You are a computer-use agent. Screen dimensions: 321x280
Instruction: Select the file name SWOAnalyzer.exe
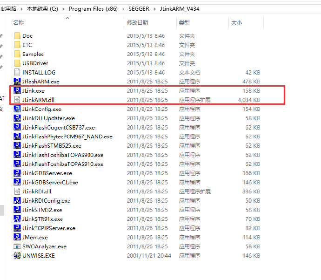44,246
